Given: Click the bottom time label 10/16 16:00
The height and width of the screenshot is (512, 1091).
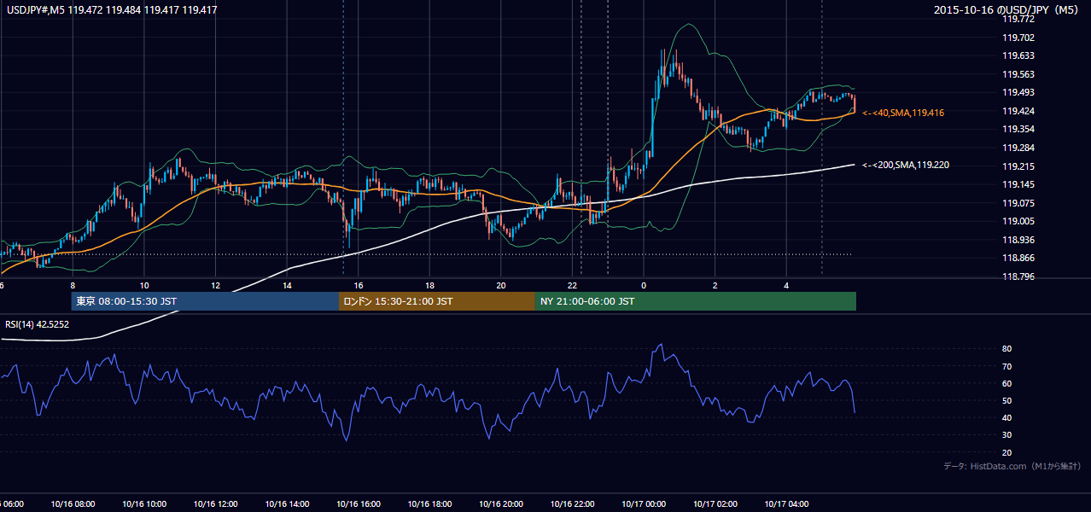Looking at the screenshot, I should tap(358, 504).
